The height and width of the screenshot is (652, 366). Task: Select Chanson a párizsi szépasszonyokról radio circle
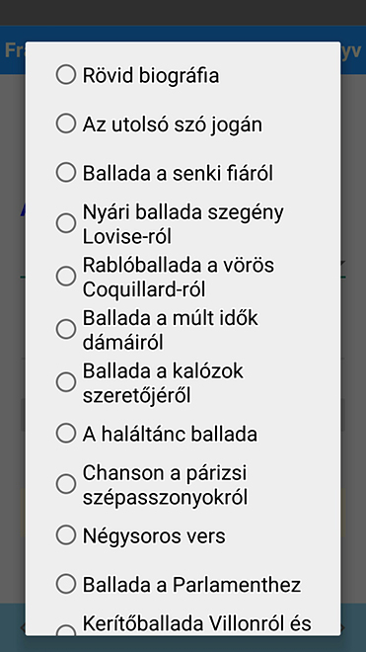point(66,484)
